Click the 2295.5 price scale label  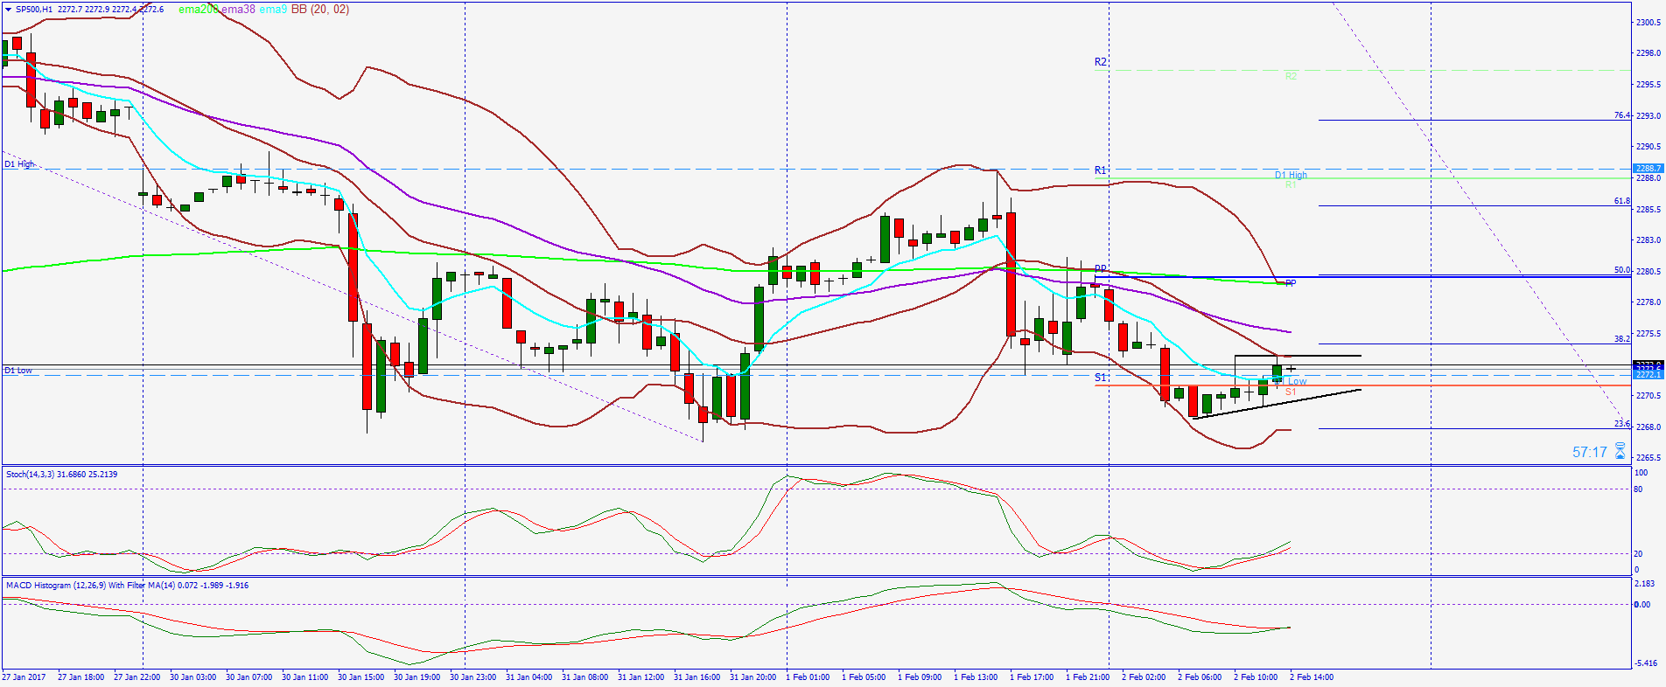point(1648,85)
